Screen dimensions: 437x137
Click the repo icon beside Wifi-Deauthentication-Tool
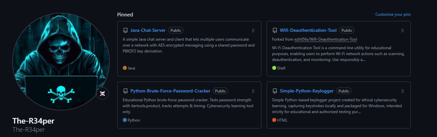point(275,30)
